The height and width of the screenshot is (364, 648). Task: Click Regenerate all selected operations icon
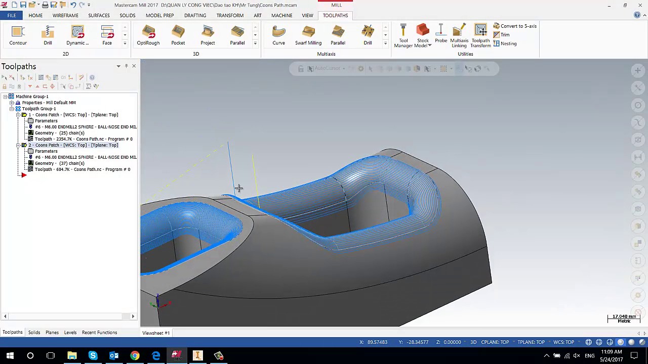click(x=22, y=77)
